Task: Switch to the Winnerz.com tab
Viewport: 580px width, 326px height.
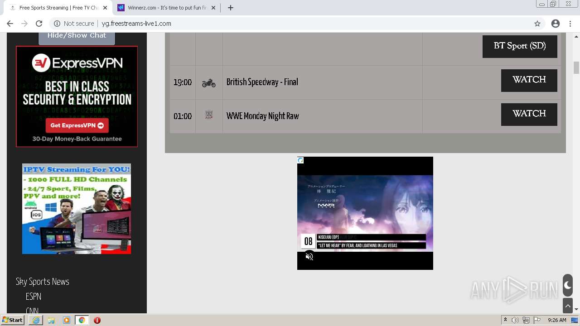Action: pyautogui.click(x=166, y=8)
